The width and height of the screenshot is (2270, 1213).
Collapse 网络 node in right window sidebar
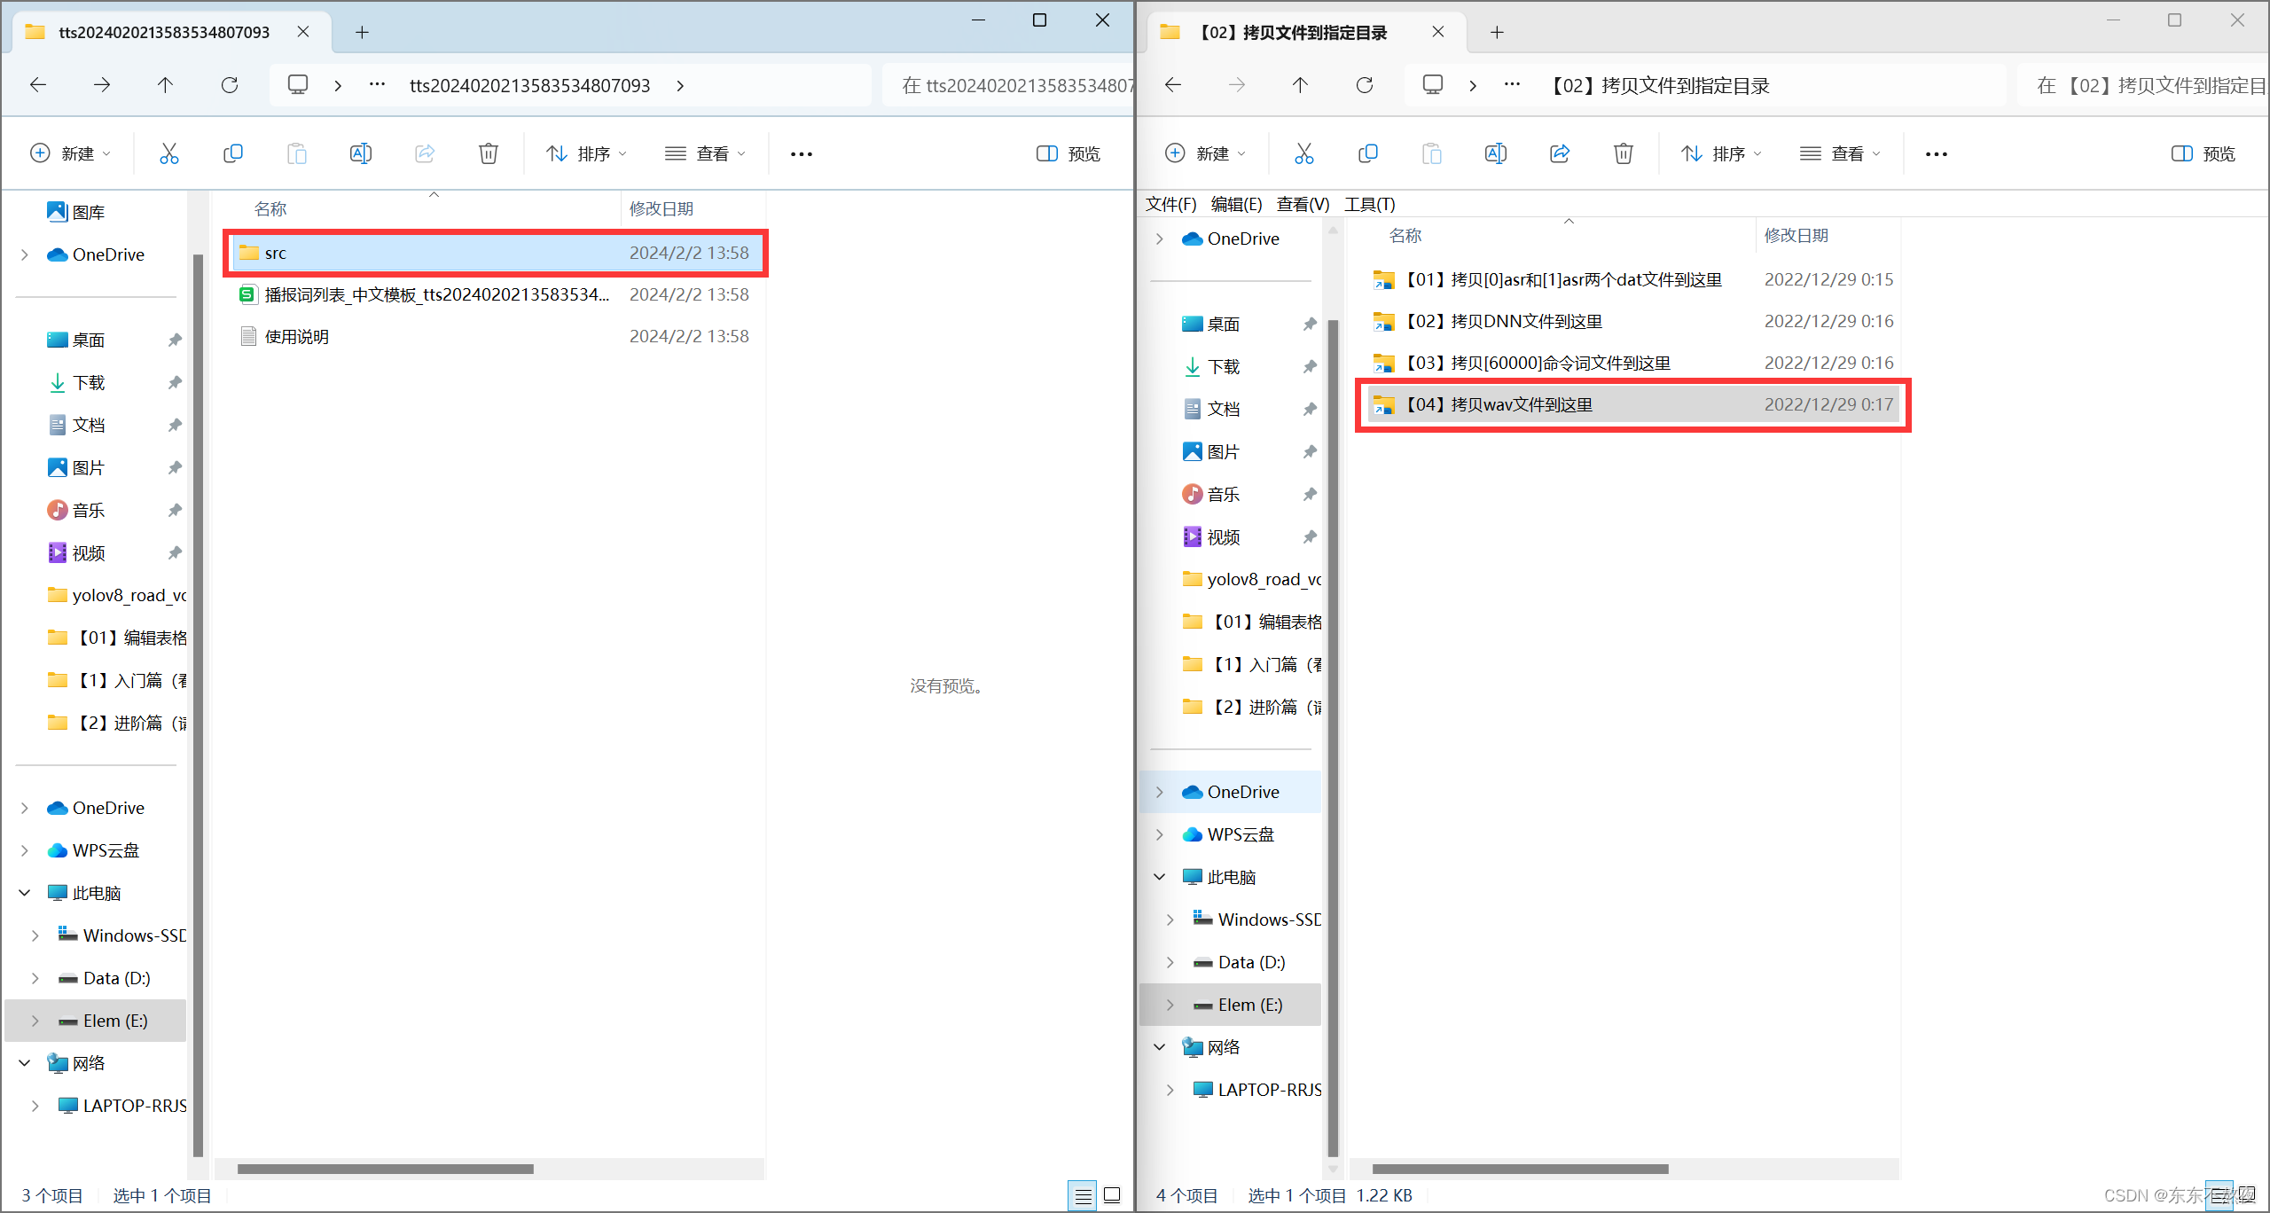point(1160,1047)
